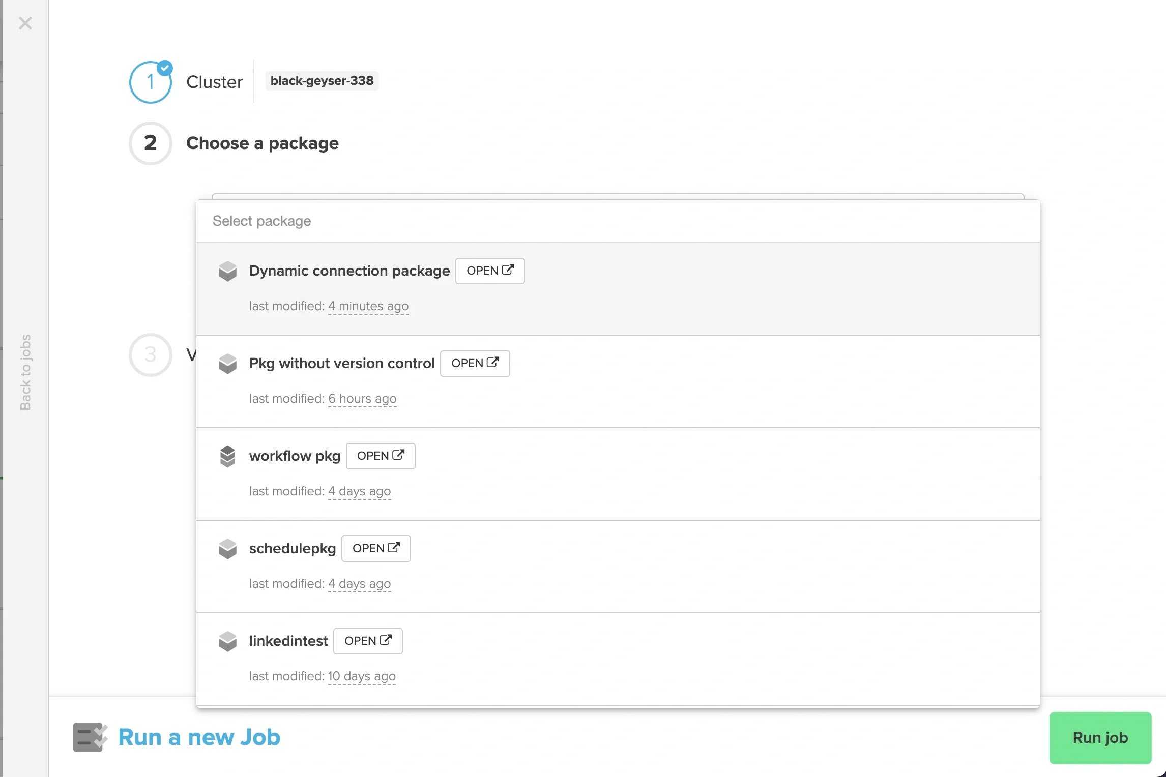The image size is (1166, 777).
Task: Click the Choose a package heading
Action: (x=263, y=143)
